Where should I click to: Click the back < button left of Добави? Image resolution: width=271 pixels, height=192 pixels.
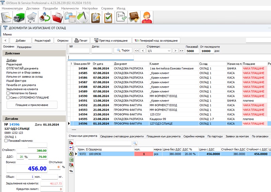[5, 40]
